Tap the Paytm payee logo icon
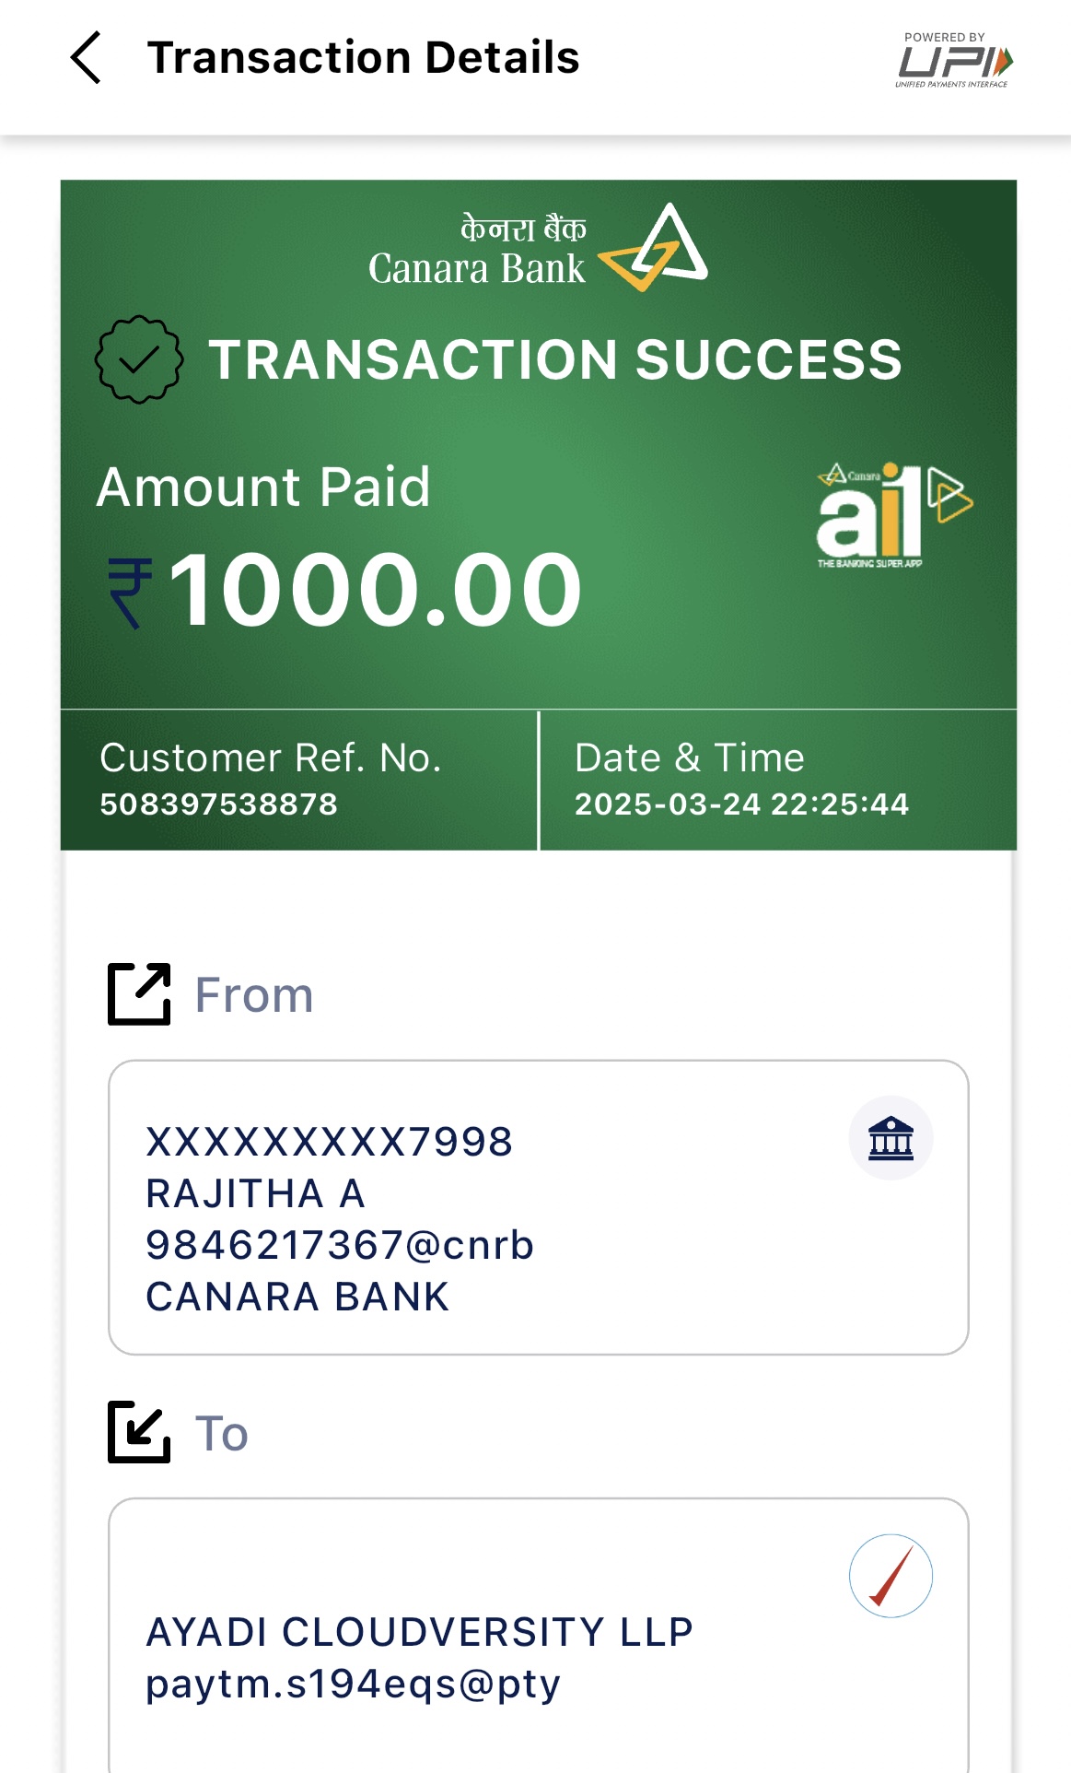The image size is (1071, 1773). 891,1576
